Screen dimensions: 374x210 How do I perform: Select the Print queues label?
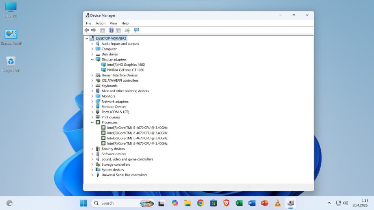click(111, 117)
